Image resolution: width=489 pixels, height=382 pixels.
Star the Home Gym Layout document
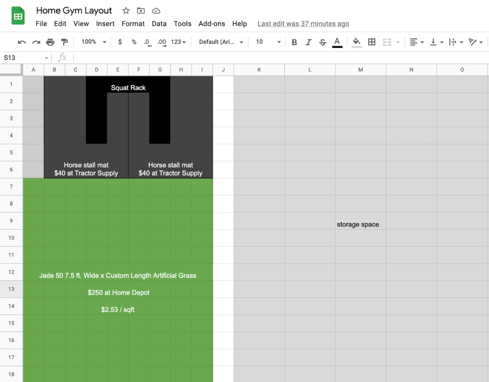(x=126, y=10)
